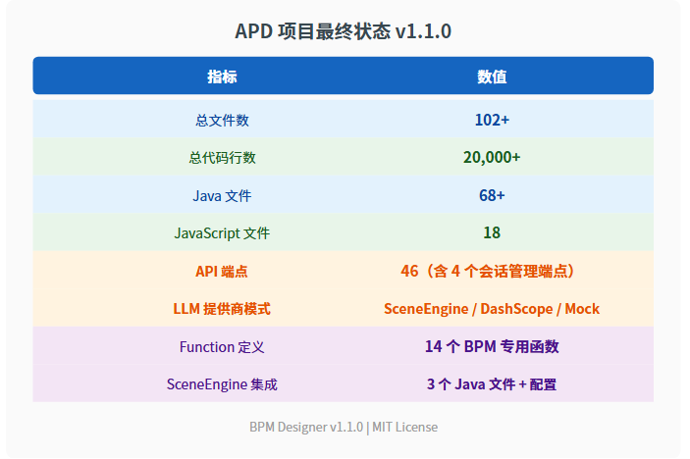Screen dimensions: 690x459
Task: Click the '数值' column header
Action: coord(492,76)
